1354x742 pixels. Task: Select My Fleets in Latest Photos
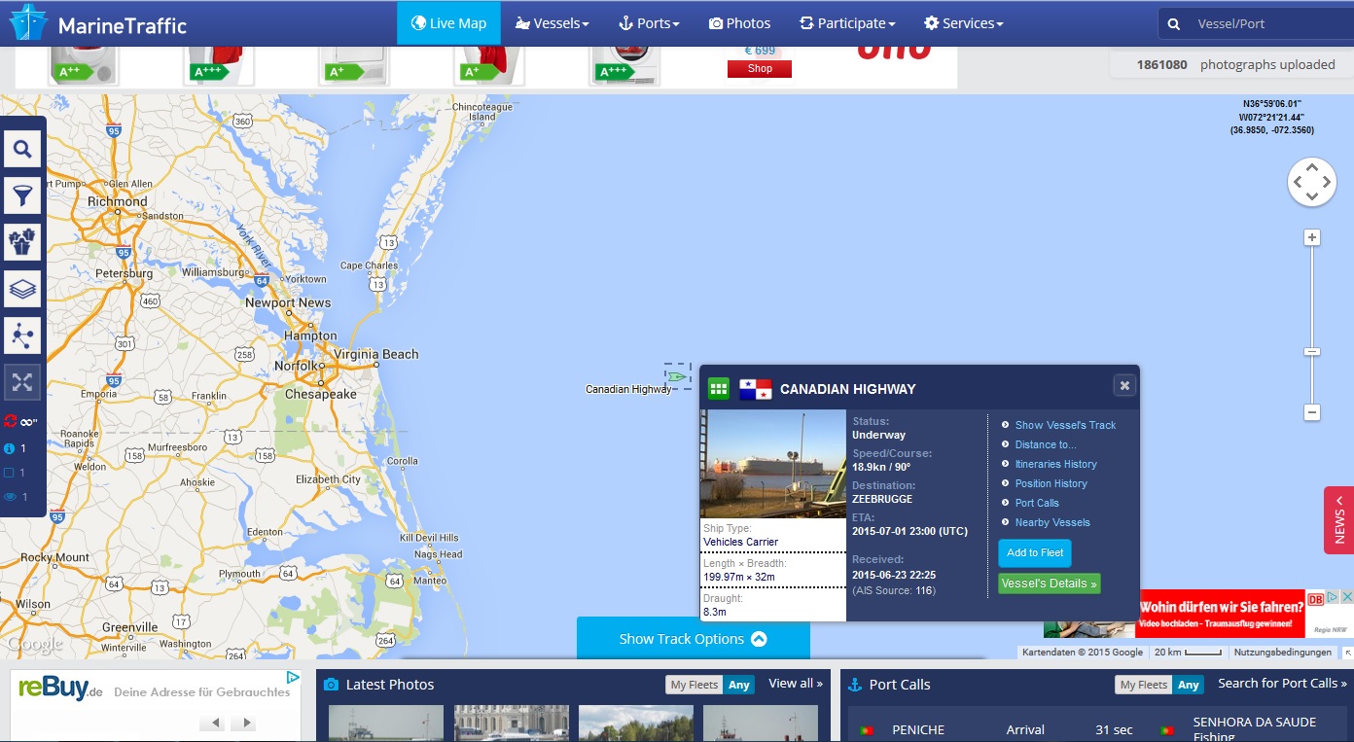pos(695,685)
